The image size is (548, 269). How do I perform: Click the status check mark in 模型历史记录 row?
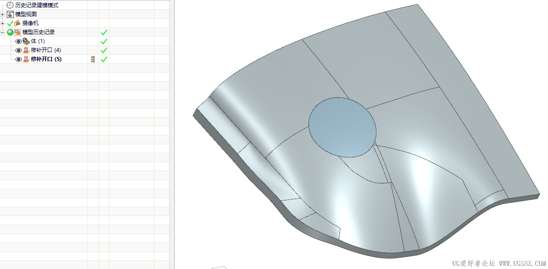[104, 32]
